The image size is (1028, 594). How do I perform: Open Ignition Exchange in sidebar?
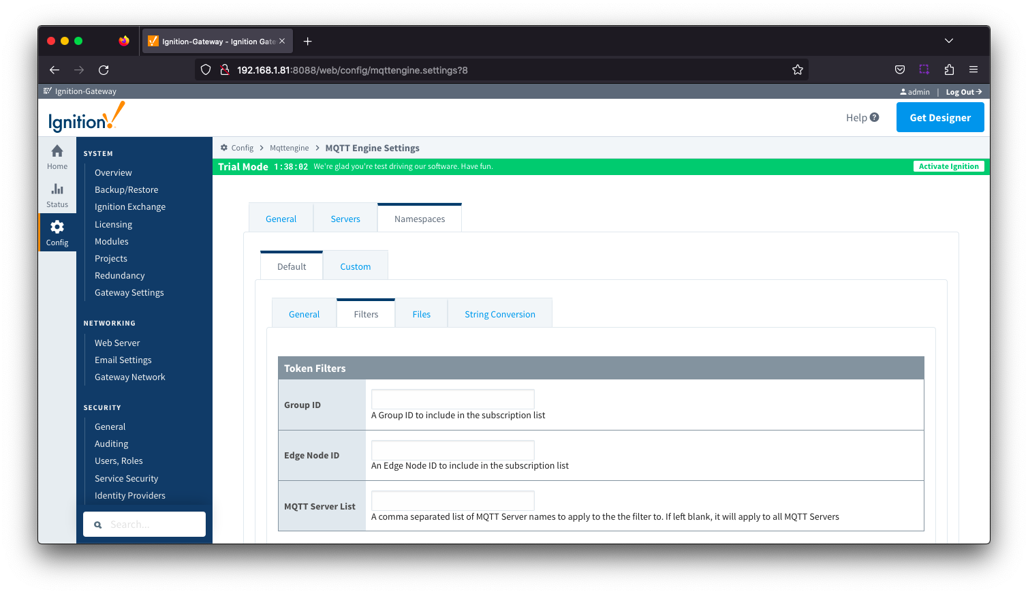[x=130, y=206]
